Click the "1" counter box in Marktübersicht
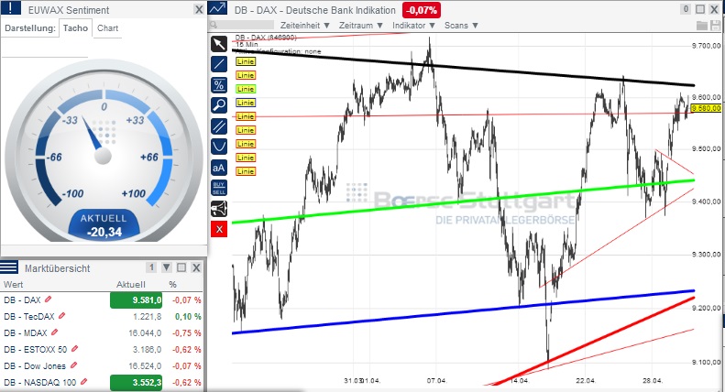This screenshot has width=725, height=392. (151, 267)
